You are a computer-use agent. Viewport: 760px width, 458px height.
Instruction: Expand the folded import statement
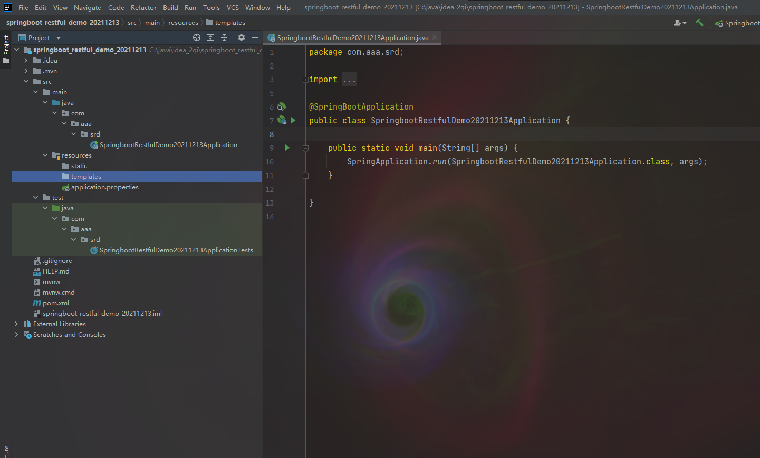[305, 80]
